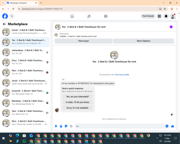
Task: Open the Friends icon in top nav
Action: coord(89,16)
